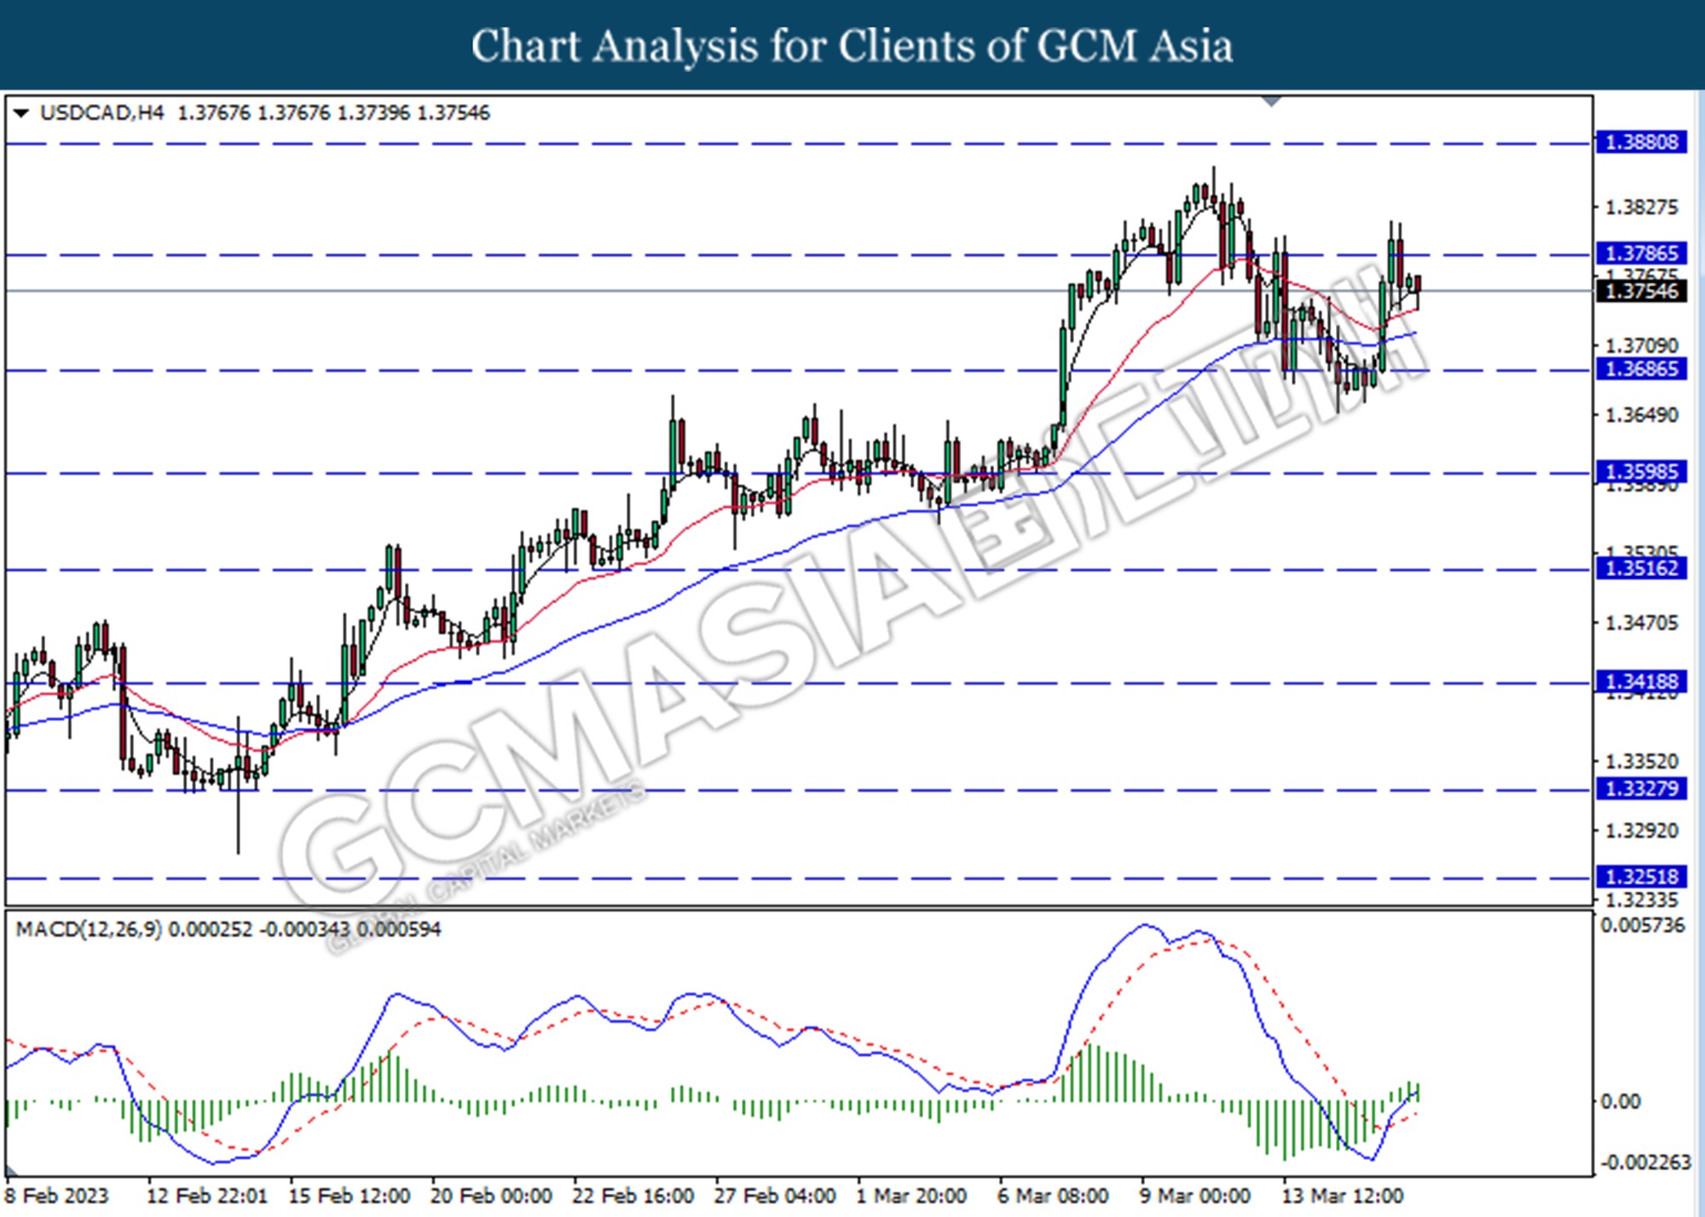Select the 1.36865 price level label
Viewport: 1705px width, 1217px height.
click(x=1640, y=369)
